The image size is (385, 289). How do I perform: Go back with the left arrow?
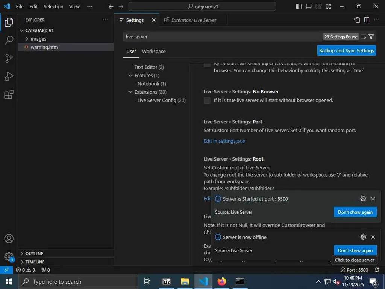click(x=111, y=7)
